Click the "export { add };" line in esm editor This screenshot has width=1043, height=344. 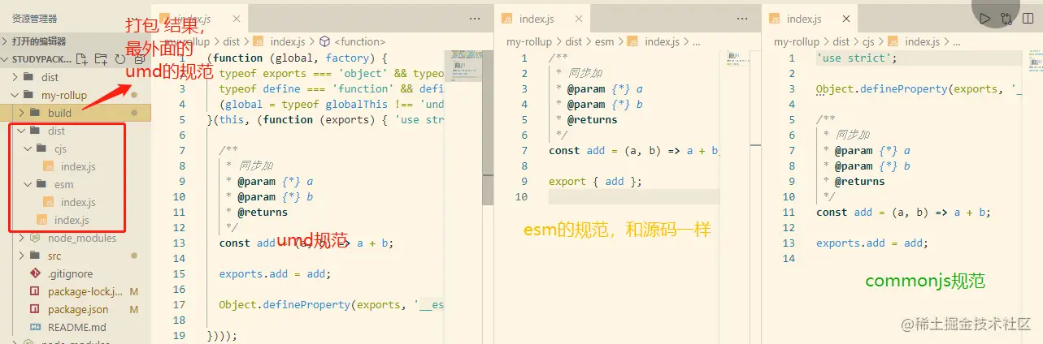point(595,181)
